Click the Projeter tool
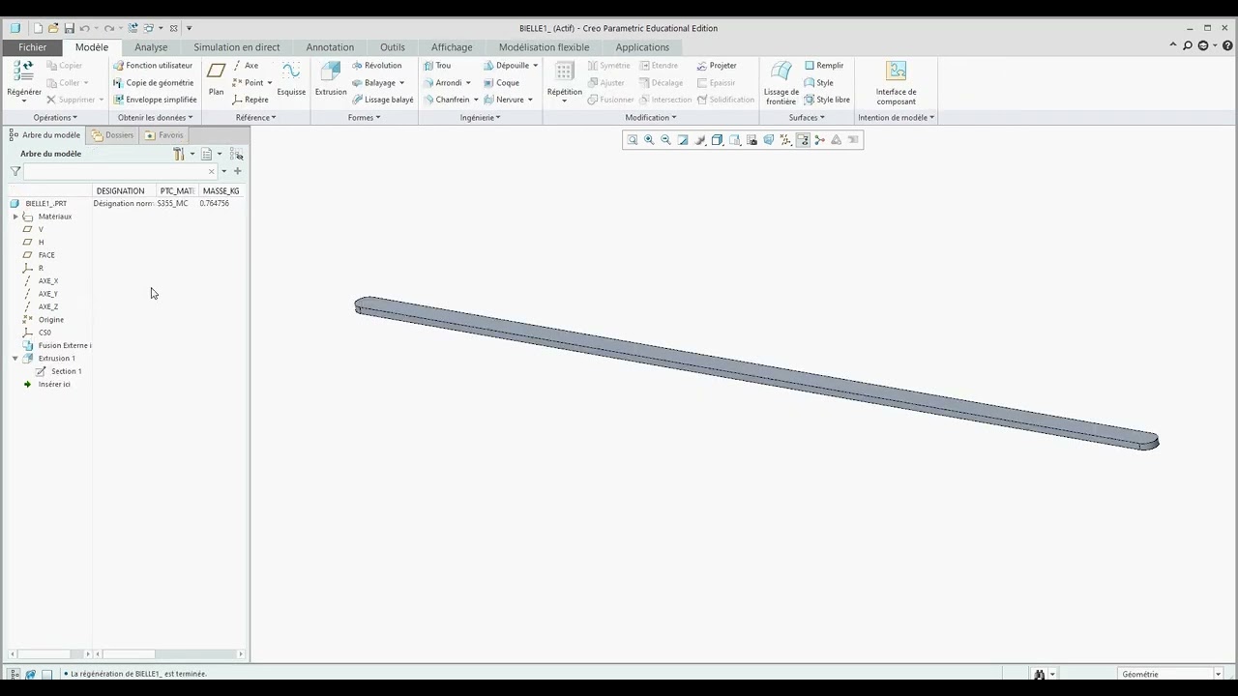This screenshot has width=1238, height=696. pyautogui.click(x=717, y=66)
